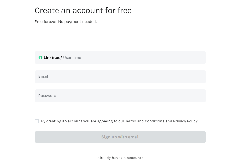Open the Privacy Policy link
The width and height of the screenshot is (240, 164).
tap(185, 121)
